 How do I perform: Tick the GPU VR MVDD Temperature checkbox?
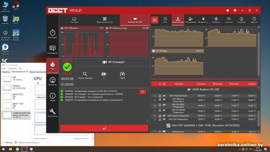click(155, 111)
